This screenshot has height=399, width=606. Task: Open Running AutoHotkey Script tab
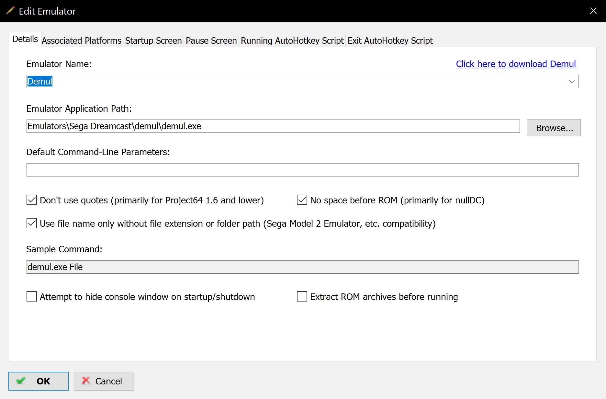click(x=292, y=40)
